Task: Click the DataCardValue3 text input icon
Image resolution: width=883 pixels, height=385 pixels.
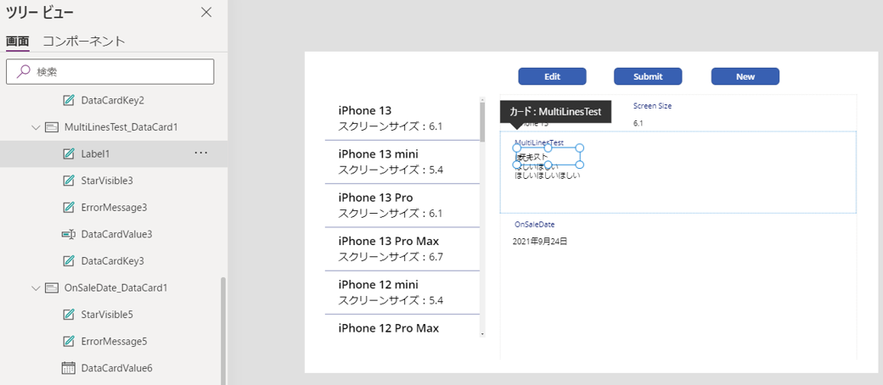Action: point(69,234)
